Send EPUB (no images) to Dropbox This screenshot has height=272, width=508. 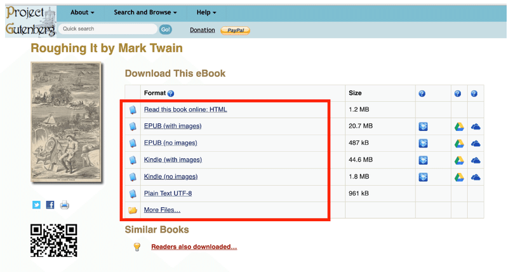point(423,143)
